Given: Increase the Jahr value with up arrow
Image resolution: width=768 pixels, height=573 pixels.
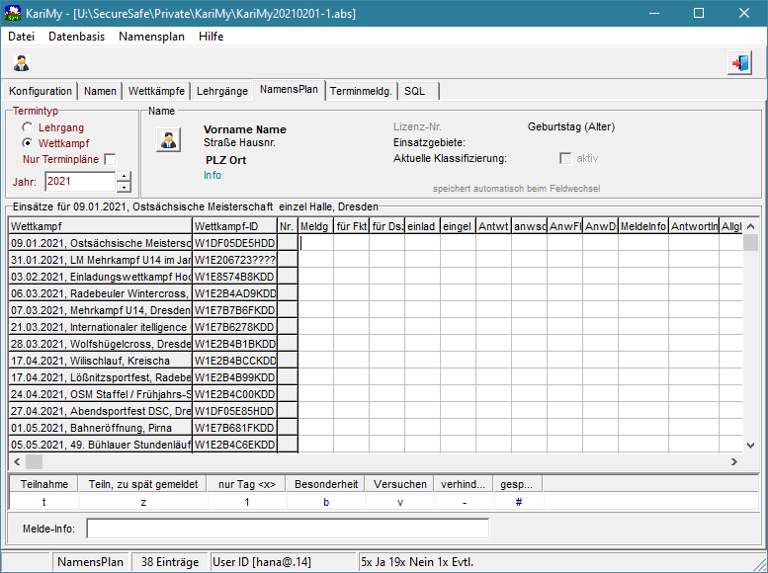Looking at the screenshot, I should coord(125,176).
